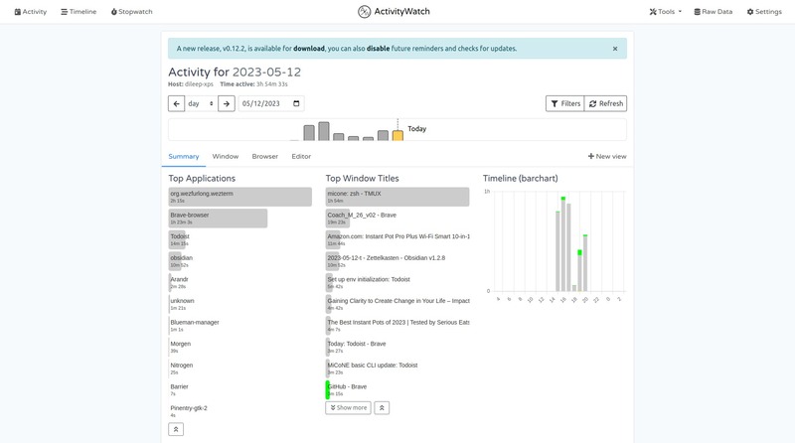
Task: Refresh the activity data
Action: click(606, 103)
